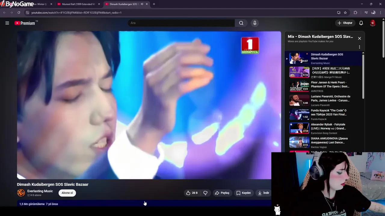Image resolution: width=385 pixels, height=216 pixels.
Task: Click the Ara search input field
Action: [181, 23]
